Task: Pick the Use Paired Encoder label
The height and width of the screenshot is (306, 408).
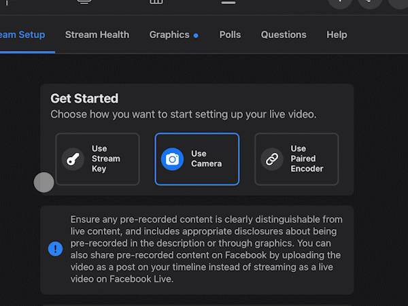Action: click(307, 159)
